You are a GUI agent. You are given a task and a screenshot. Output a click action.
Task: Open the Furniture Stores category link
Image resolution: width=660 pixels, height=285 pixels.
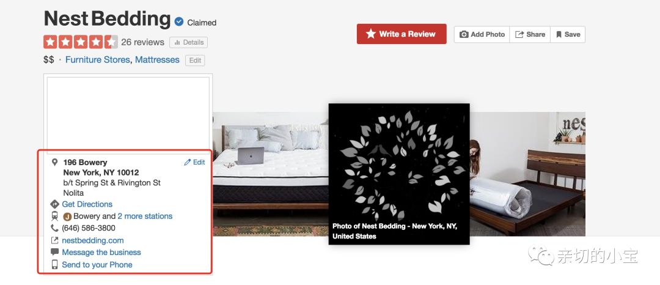(x=97, y=60)
